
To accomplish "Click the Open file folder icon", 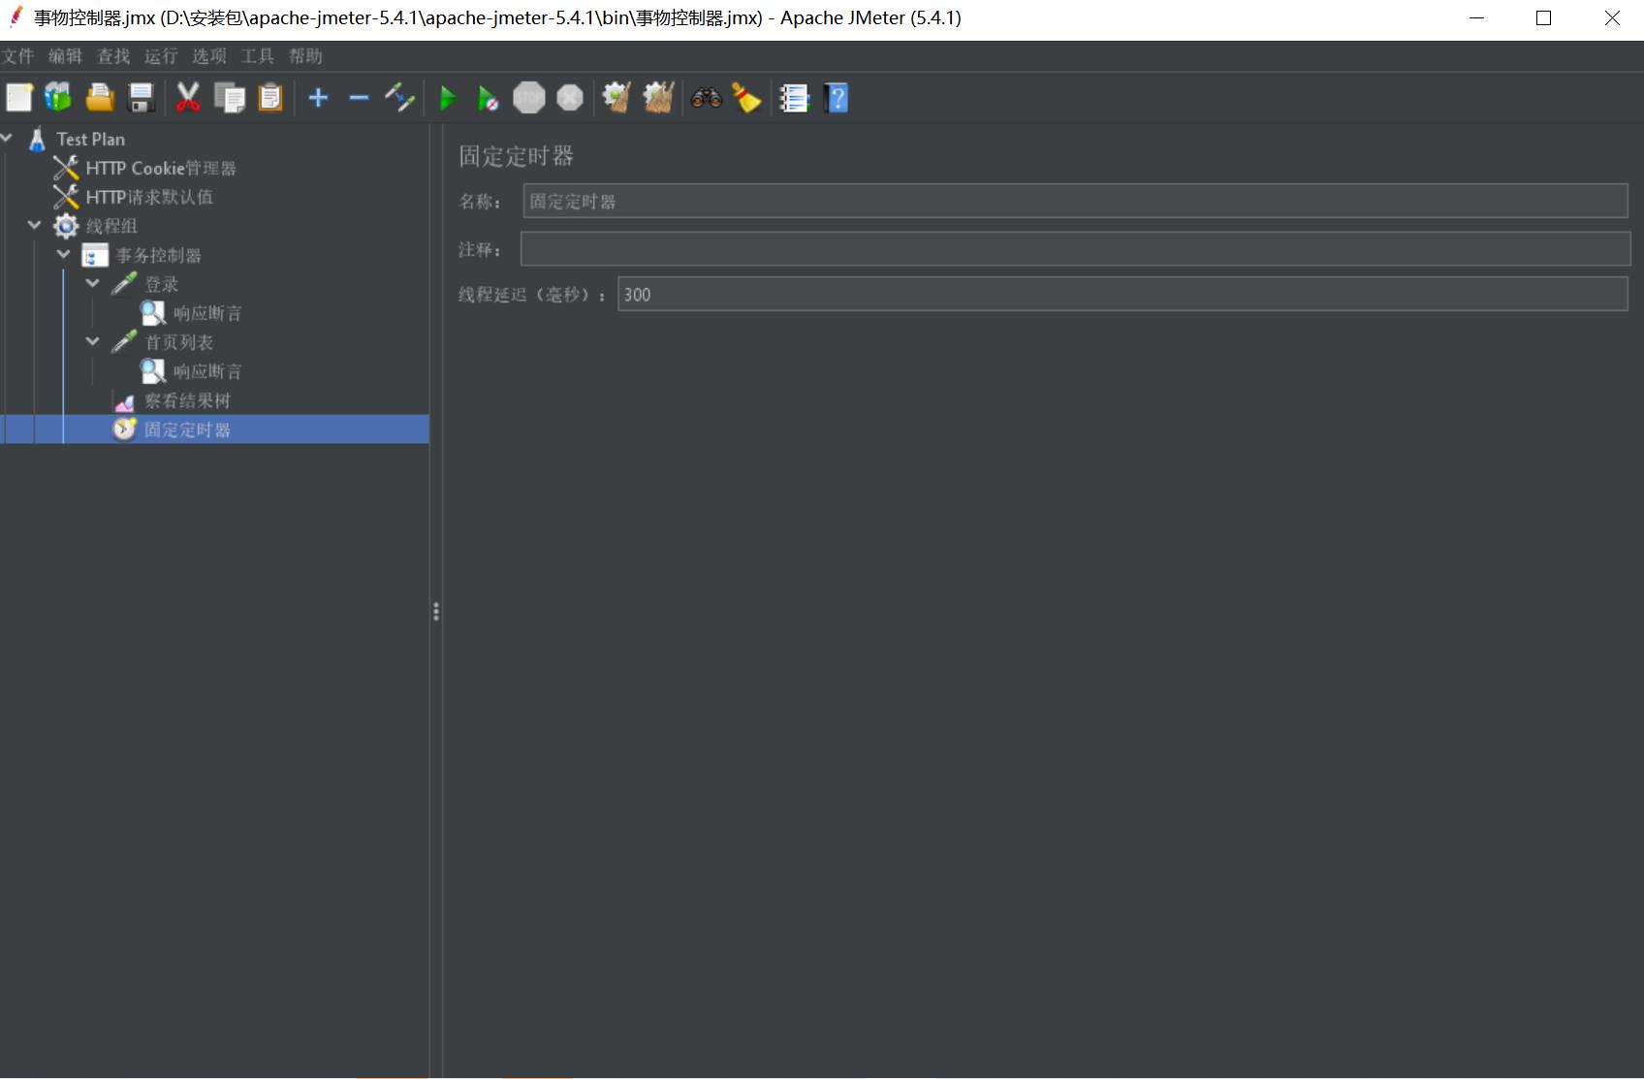I will tap(100, 98).
